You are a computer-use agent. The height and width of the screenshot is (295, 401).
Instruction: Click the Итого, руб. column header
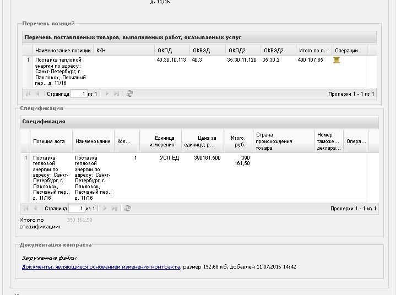(239, 141)
